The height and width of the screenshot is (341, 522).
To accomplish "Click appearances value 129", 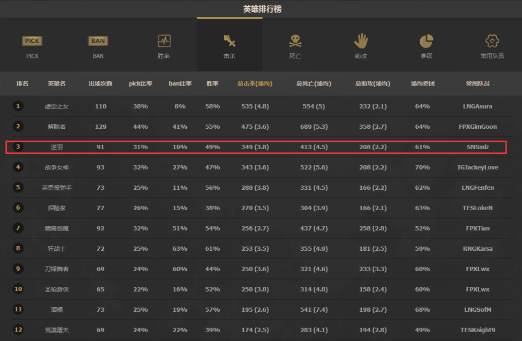I will (101, 127).
